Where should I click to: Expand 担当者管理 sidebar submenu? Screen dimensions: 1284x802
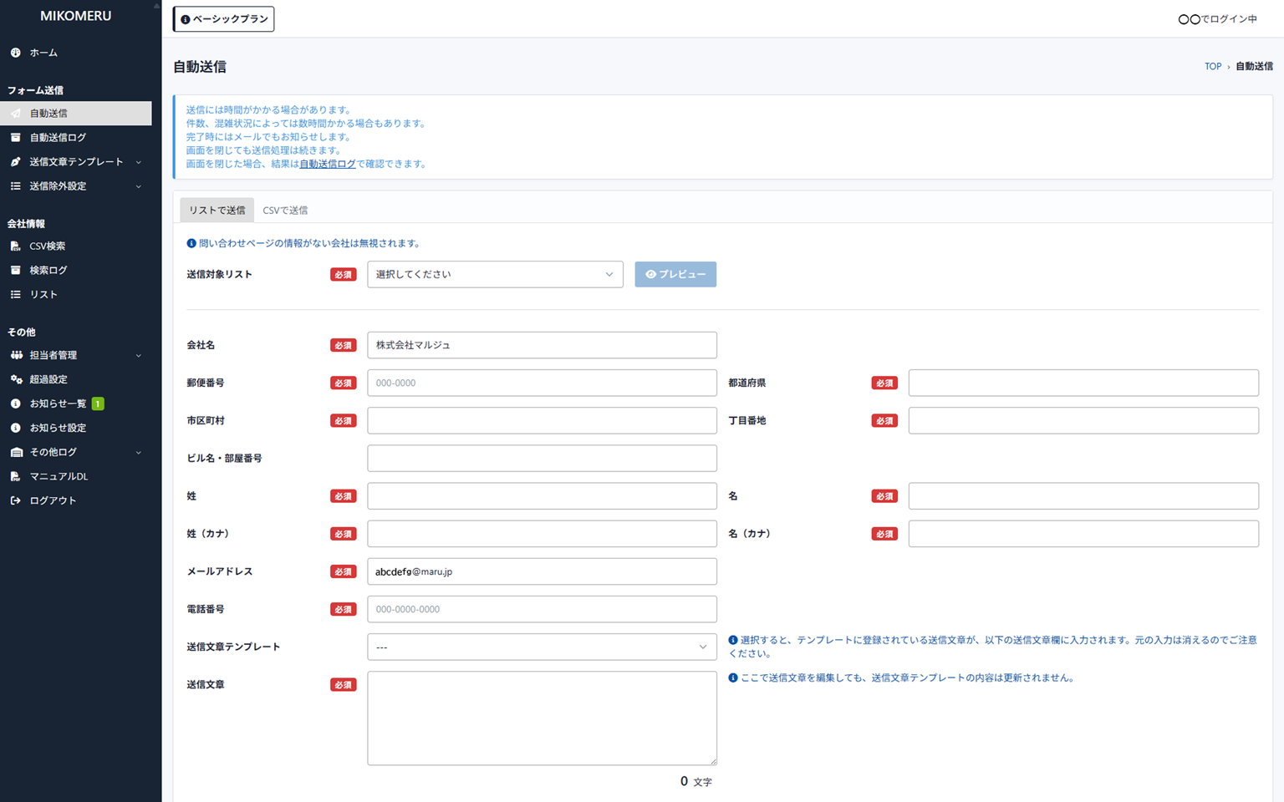138,355
